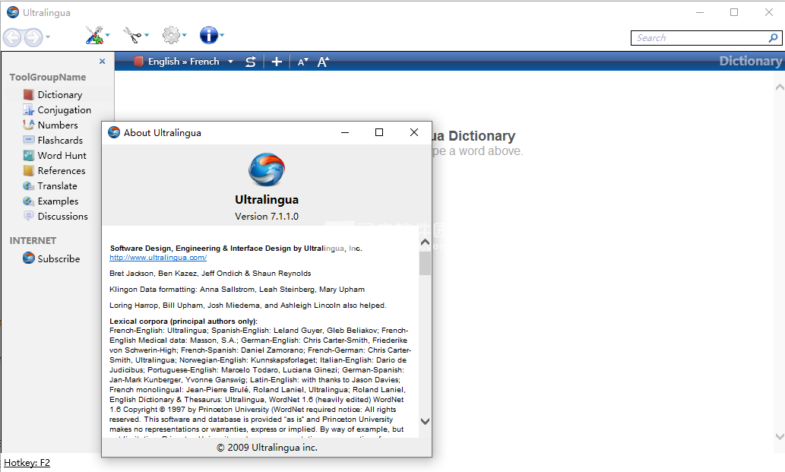The width and height of the screenshot is (785, 472).
Task: Click the About dialog scroll down arrow
Action: point(425,421)
